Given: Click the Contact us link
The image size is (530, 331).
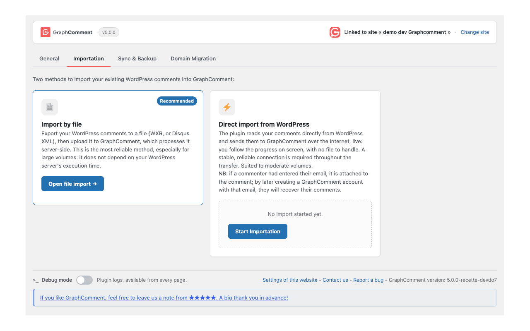Looking at the screenshot, I should tap(335, 280).
